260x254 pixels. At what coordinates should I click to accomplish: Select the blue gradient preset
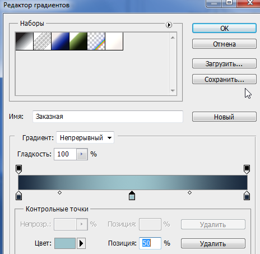60,41
